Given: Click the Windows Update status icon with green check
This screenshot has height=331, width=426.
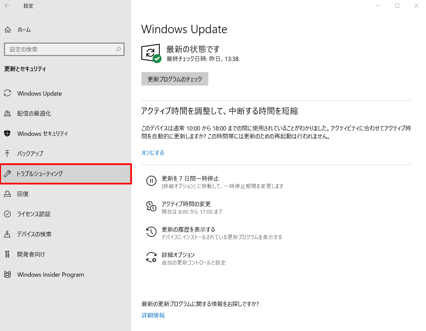Looking at the screenshot, I should (x=151, y=53).
